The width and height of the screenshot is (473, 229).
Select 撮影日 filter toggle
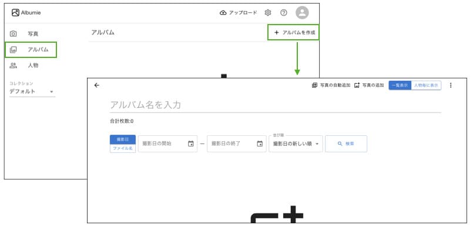pos(123,139)
